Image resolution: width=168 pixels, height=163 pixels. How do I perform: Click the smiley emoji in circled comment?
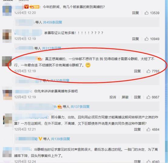pos(88,65)
